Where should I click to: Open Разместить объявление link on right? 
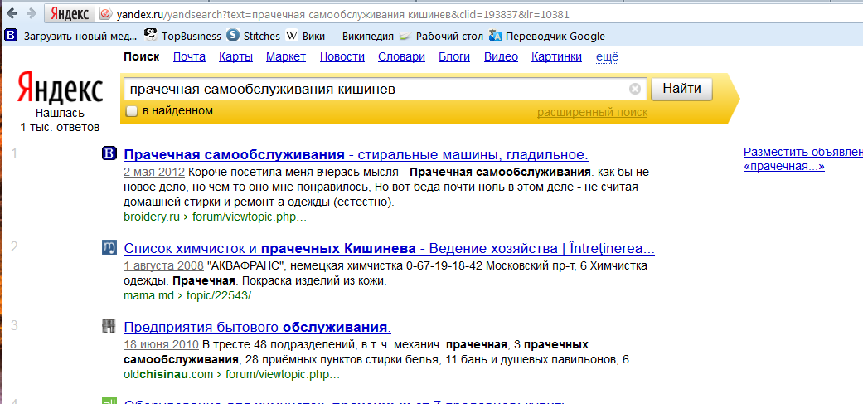point(803,159)
